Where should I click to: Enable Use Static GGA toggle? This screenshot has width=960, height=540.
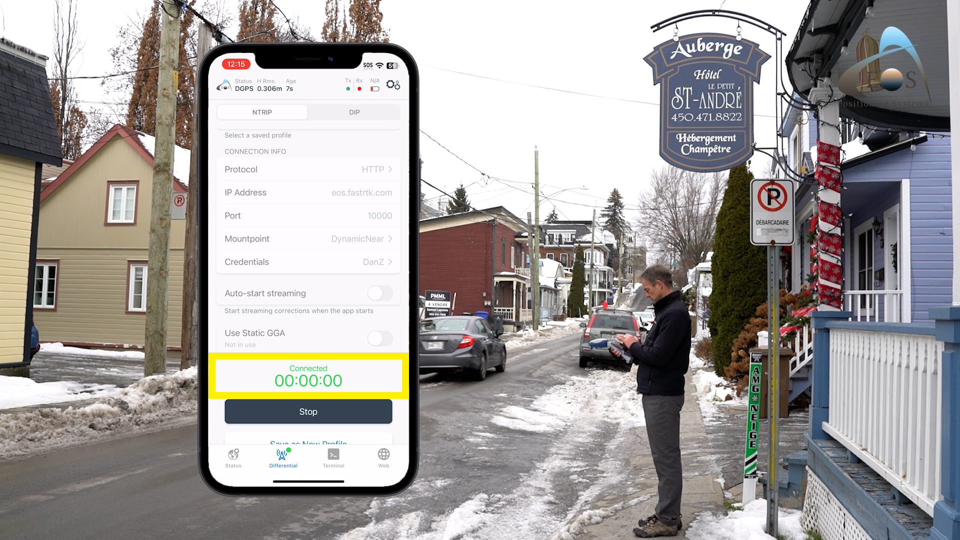point(378,337)
